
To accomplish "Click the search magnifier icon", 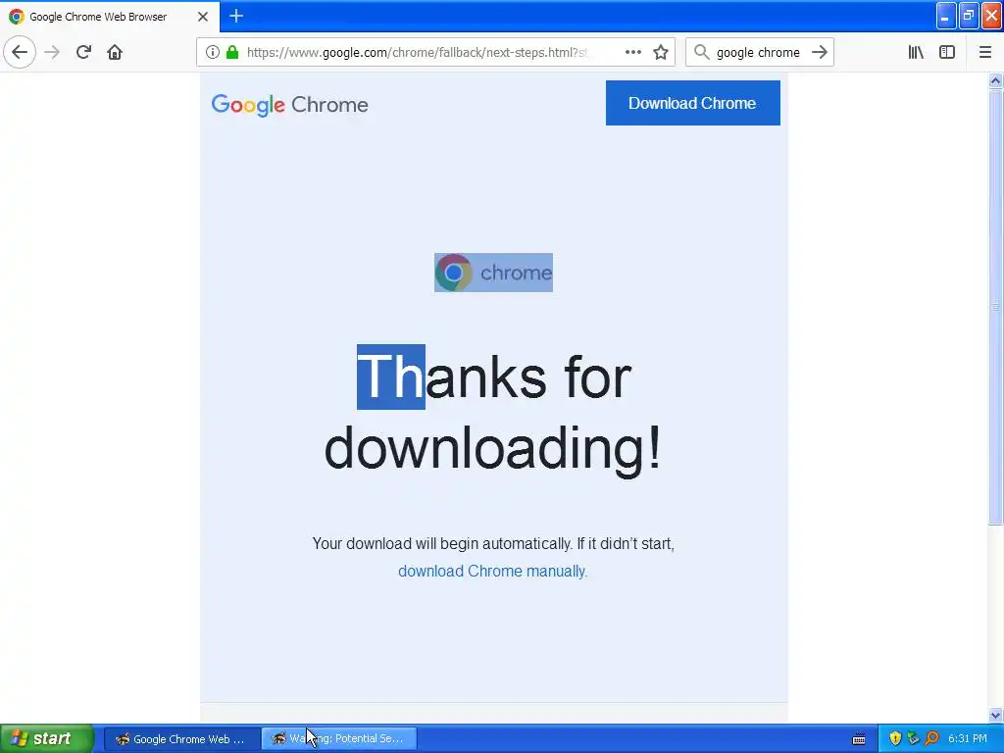I will coord(702,53).
